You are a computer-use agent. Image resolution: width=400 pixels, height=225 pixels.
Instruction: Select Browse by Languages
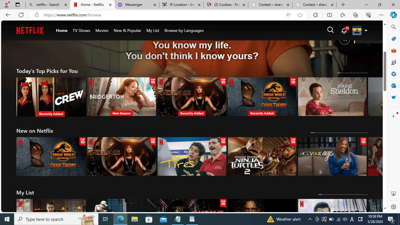click(184, 30)
